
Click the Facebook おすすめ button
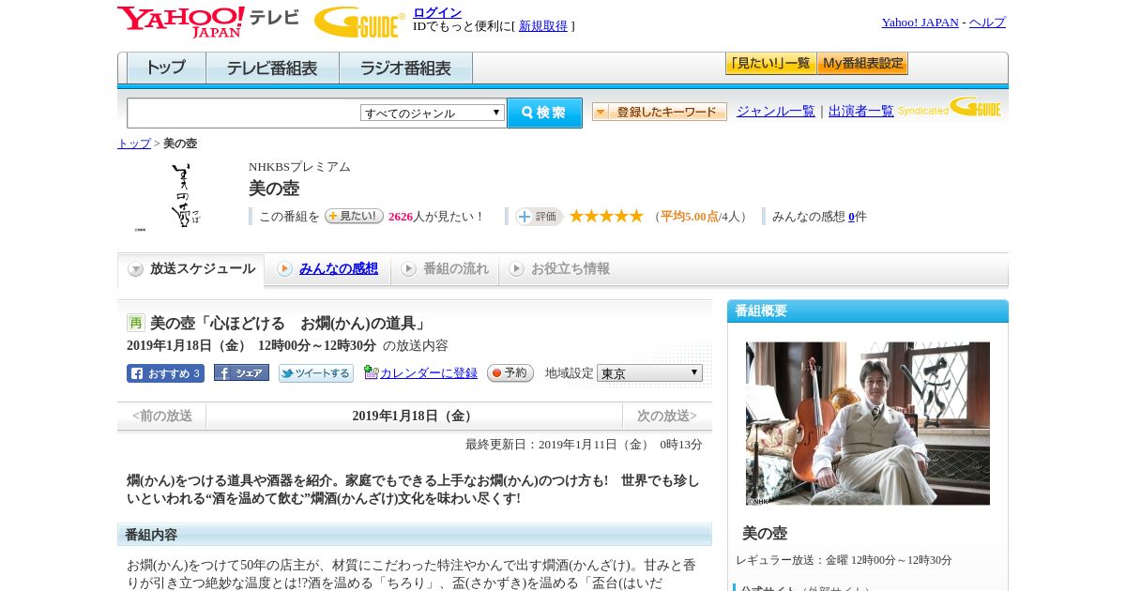pos(165,373)
